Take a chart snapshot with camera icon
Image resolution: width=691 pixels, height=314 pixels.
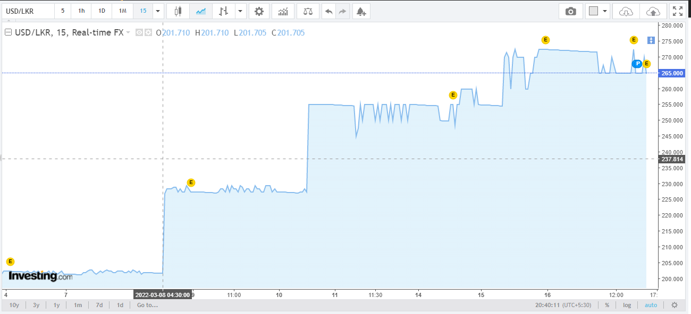point(571,11)
